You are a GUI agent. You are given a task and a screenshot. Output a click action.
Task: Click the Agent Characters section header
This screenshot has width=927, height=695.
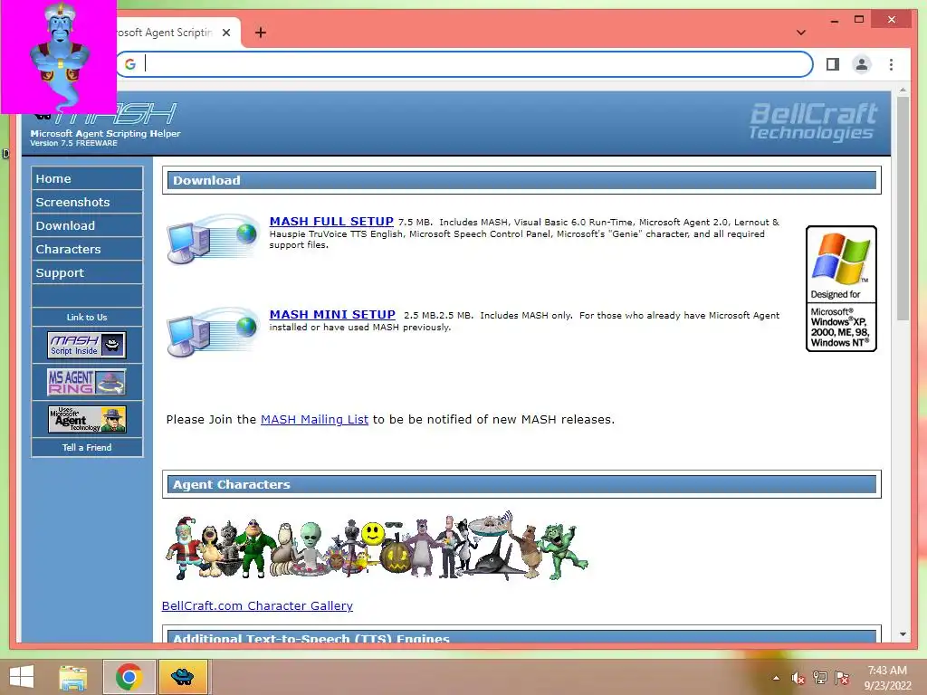pyautogui.click(x=521, y=484)
